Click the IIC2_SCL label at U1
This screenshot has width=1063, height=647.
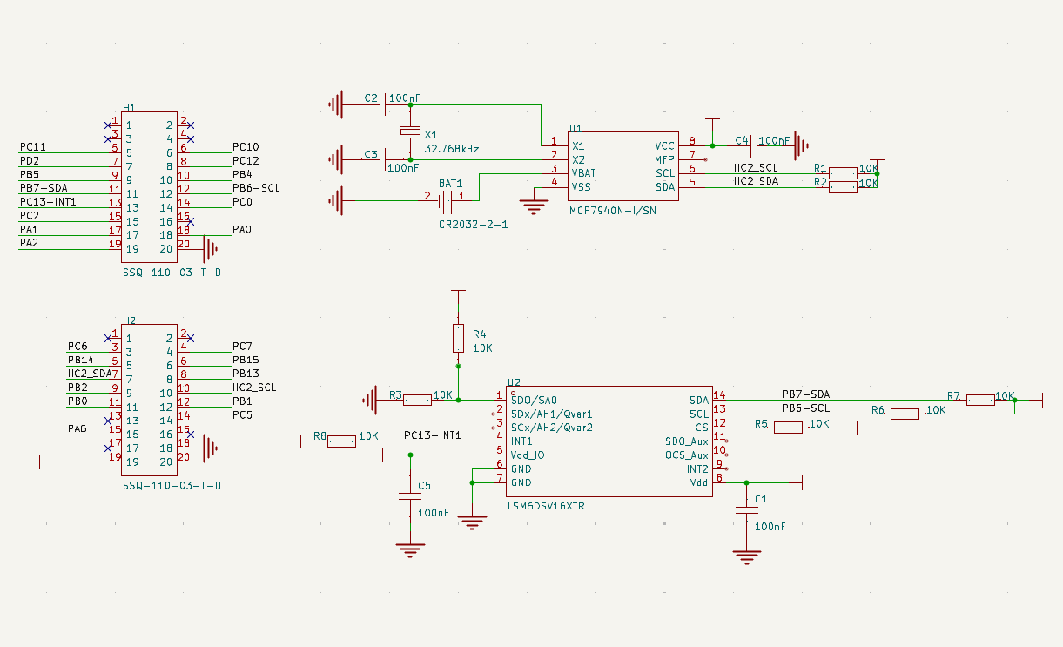[x=756, y=167]
